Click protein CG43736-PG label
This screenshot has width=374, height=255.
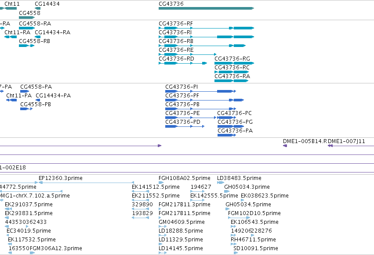(235, 122)
